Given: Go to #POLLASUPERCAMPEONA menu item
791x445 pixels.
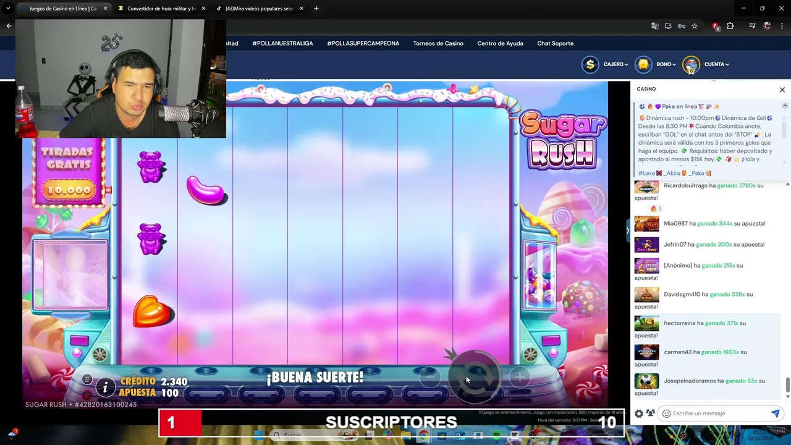Looking at the screenshot, I should 363,43.
